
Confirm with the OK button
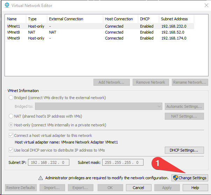pyautogui.click(x=110, y=188)
